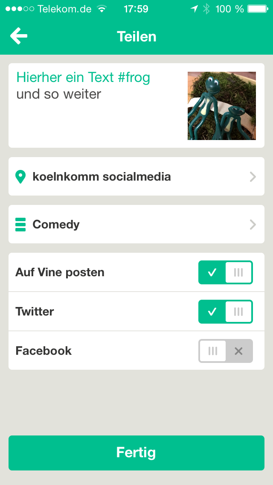
Task: Expand the Comedy channel chevron
Action: pyautogui.click(x=253, y=225)
